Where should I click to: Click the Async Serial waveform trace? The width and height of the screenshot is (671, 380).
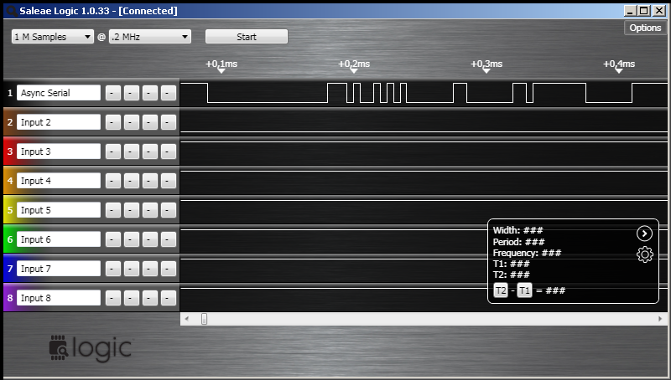[x=424, y=93]
